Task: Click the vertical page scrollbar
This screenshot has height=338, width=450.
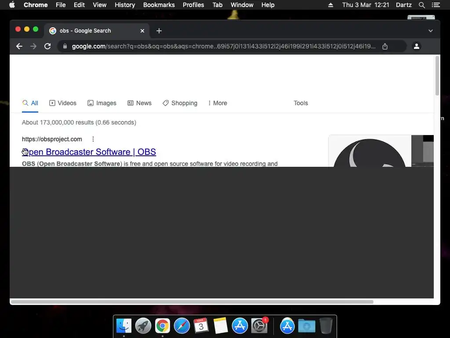Action: 437,76
